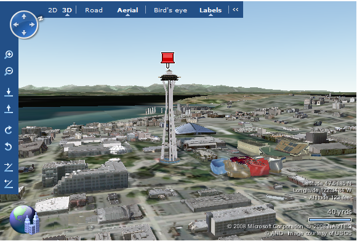Click the red pushpin above Space Needle

[168, 60]
